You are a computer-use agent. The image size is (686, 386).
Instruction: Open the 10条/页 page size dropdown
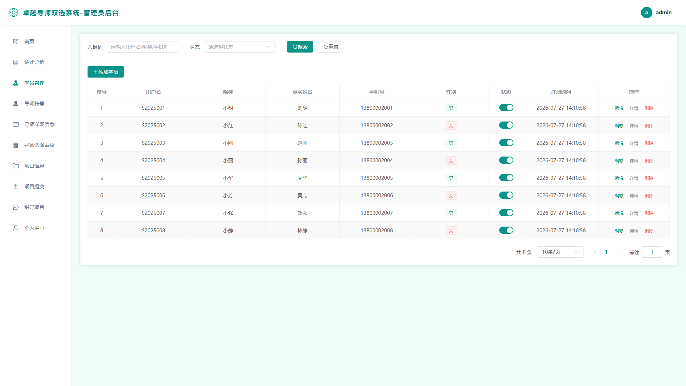click(x=560, y=252)
